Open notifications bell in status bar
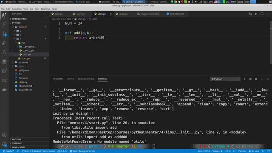The width and height of the screenshot is (272, 153). coord(268,151)
